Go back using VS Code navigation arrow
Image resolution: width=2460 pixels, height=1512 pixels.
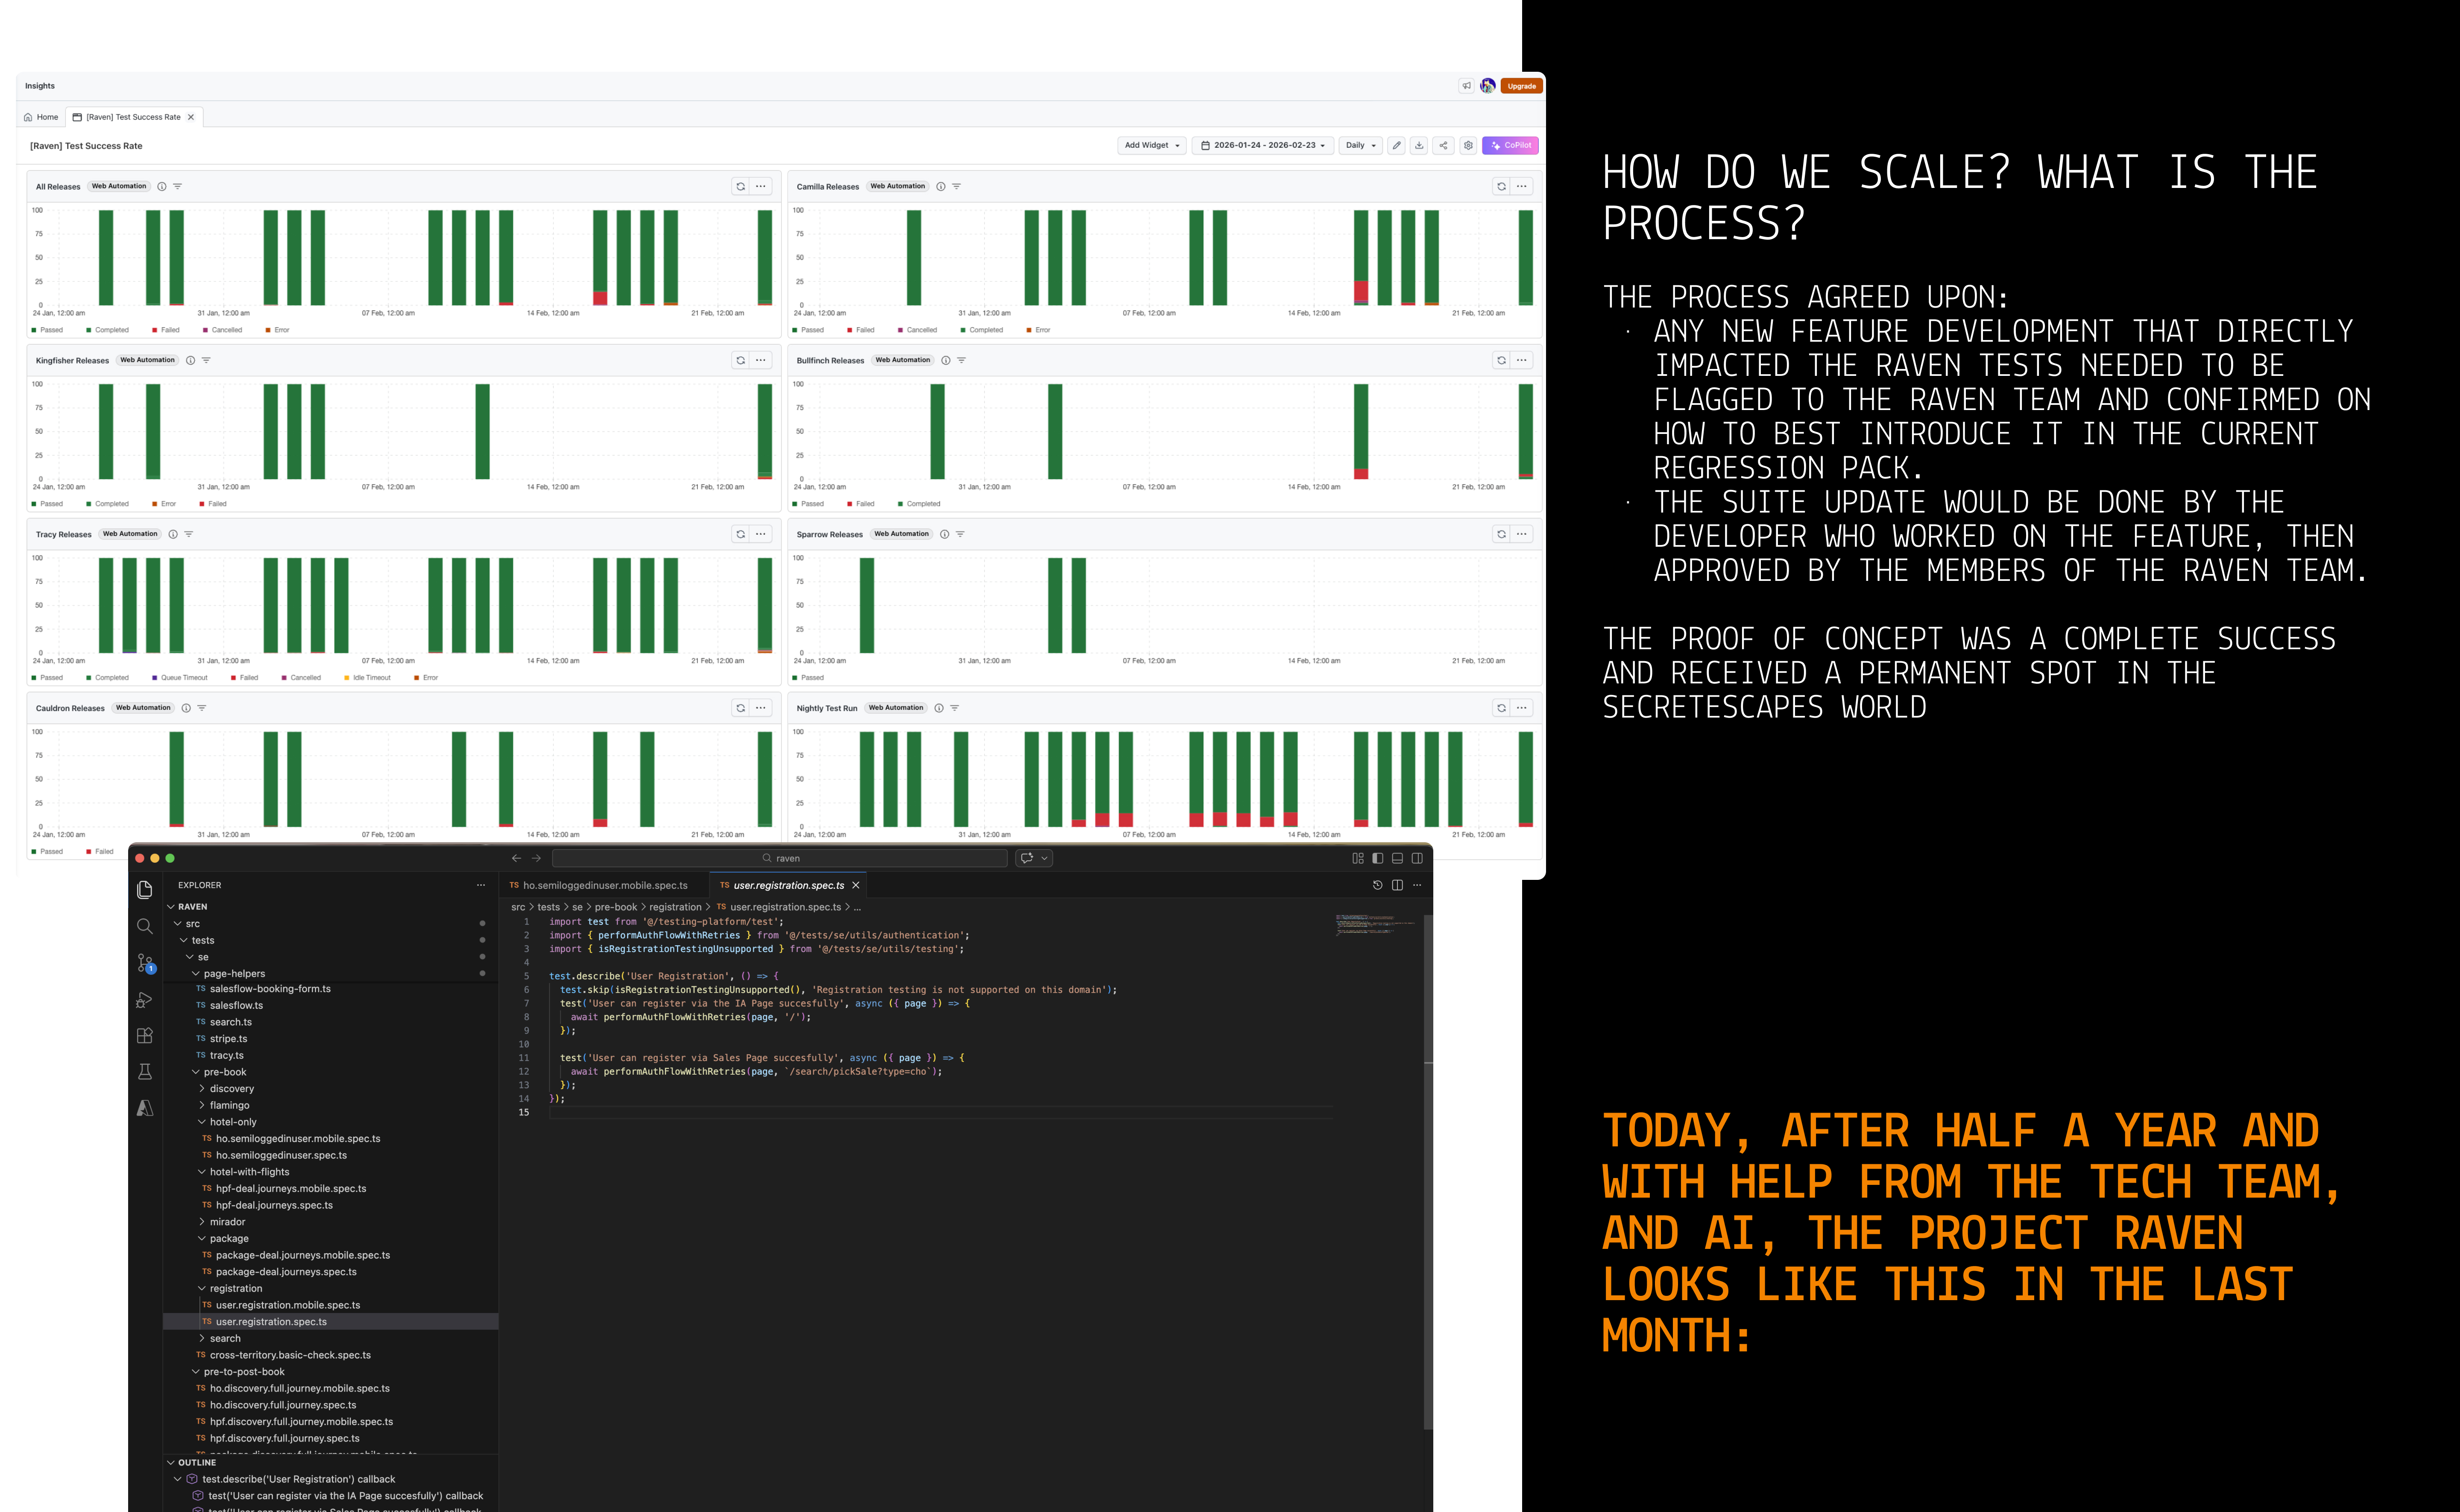tap(516, 858)
